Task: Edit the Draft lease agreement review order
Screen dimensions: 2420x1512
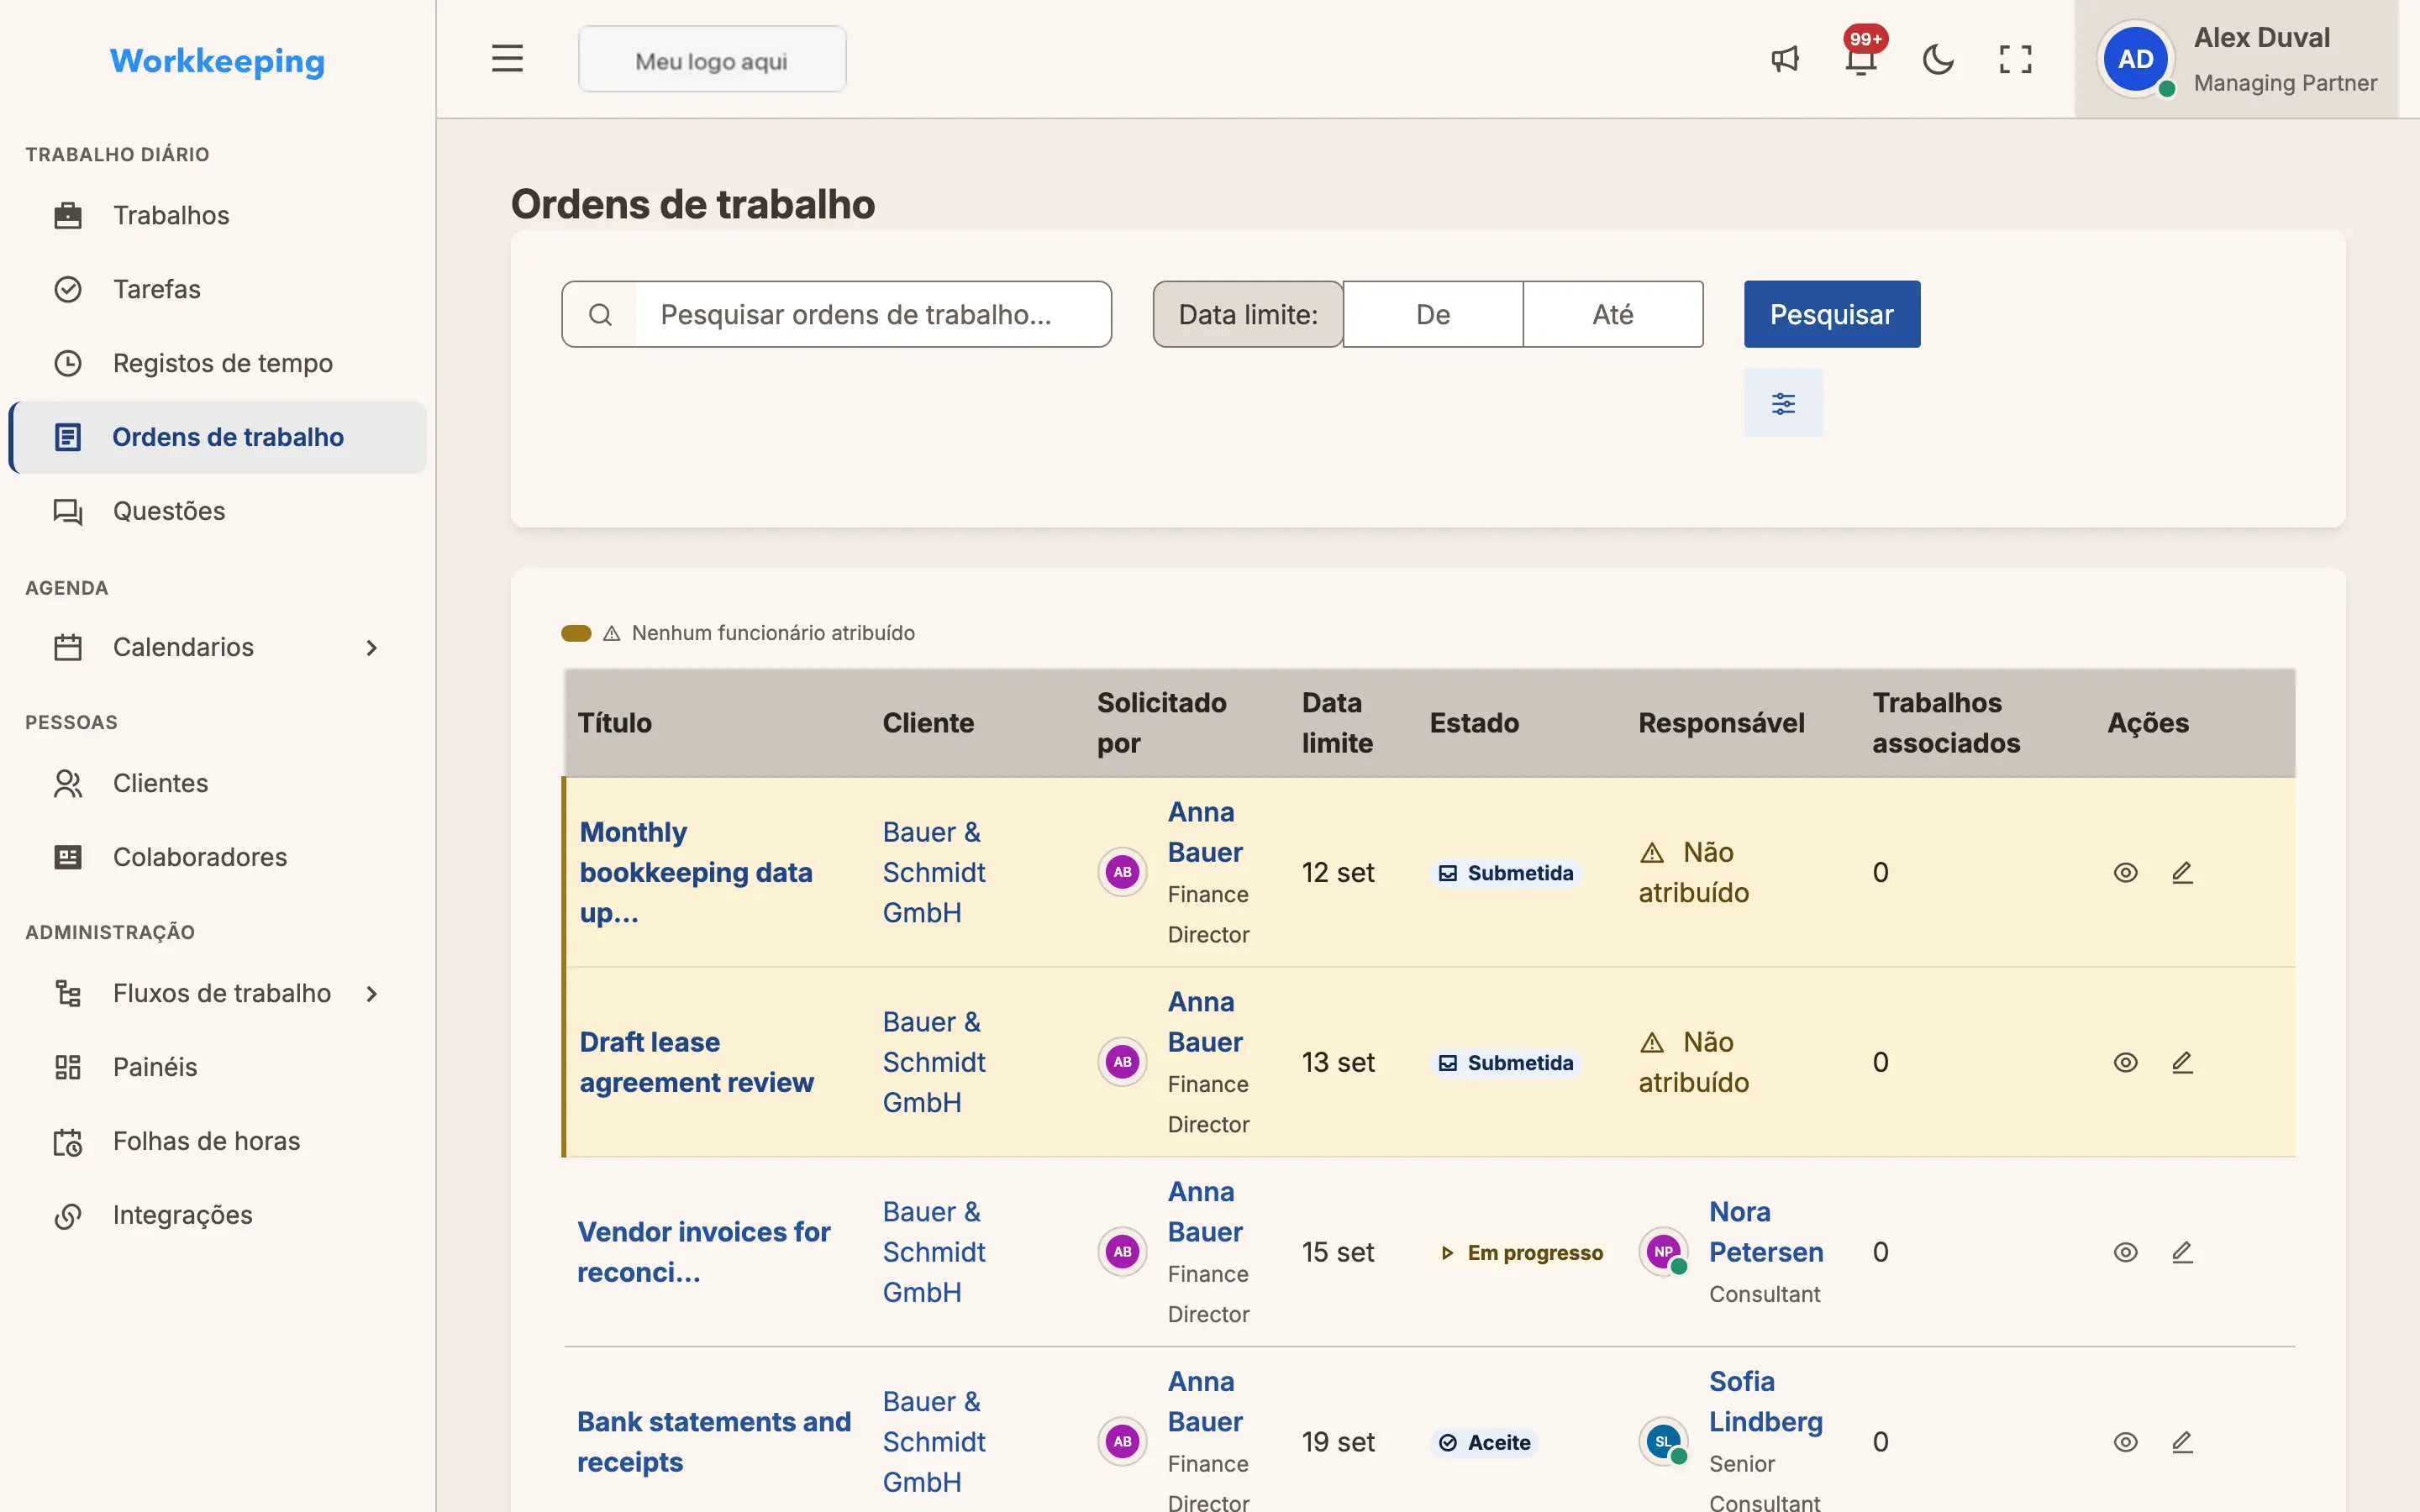Action: (x=2182, y=1063)
